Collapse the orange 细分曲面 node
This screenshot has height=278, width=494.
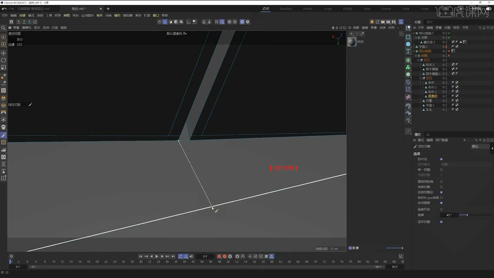click(413, 51)
